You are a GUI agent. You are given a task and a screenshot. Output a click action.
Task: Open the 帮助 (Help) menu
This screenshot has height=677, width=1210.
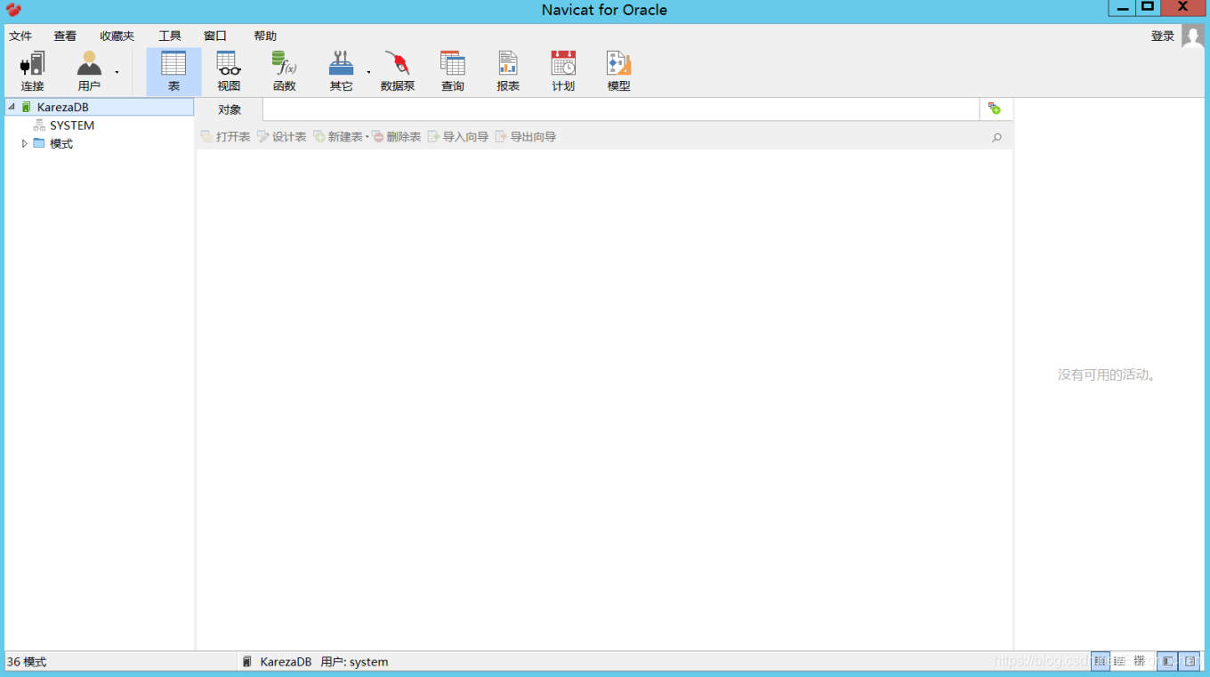[265, 36]
